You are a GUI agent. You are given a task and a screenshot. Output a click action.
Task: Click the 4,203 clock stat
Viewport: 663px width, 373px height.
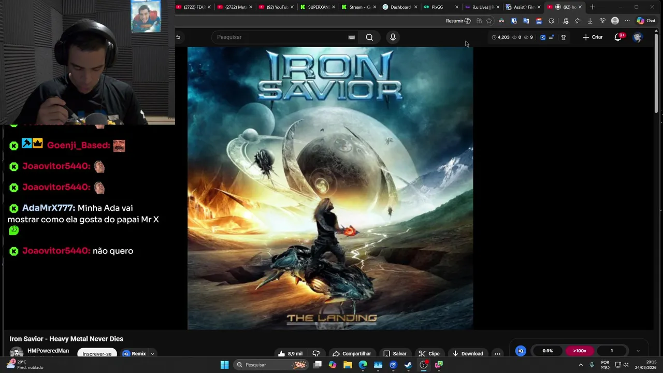[x=500, y=37]
